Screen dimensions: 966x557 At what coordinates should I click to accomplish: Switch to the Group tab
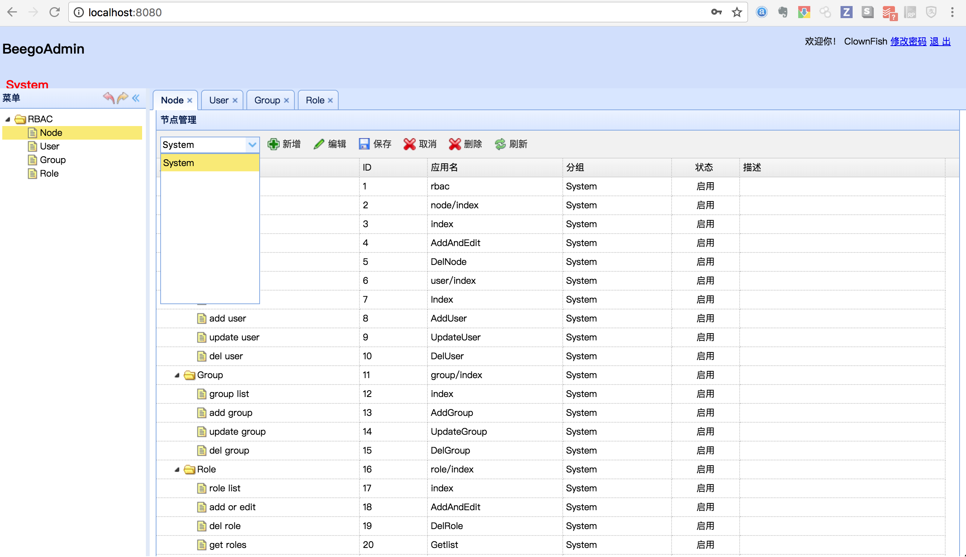(x=267, y=100)
